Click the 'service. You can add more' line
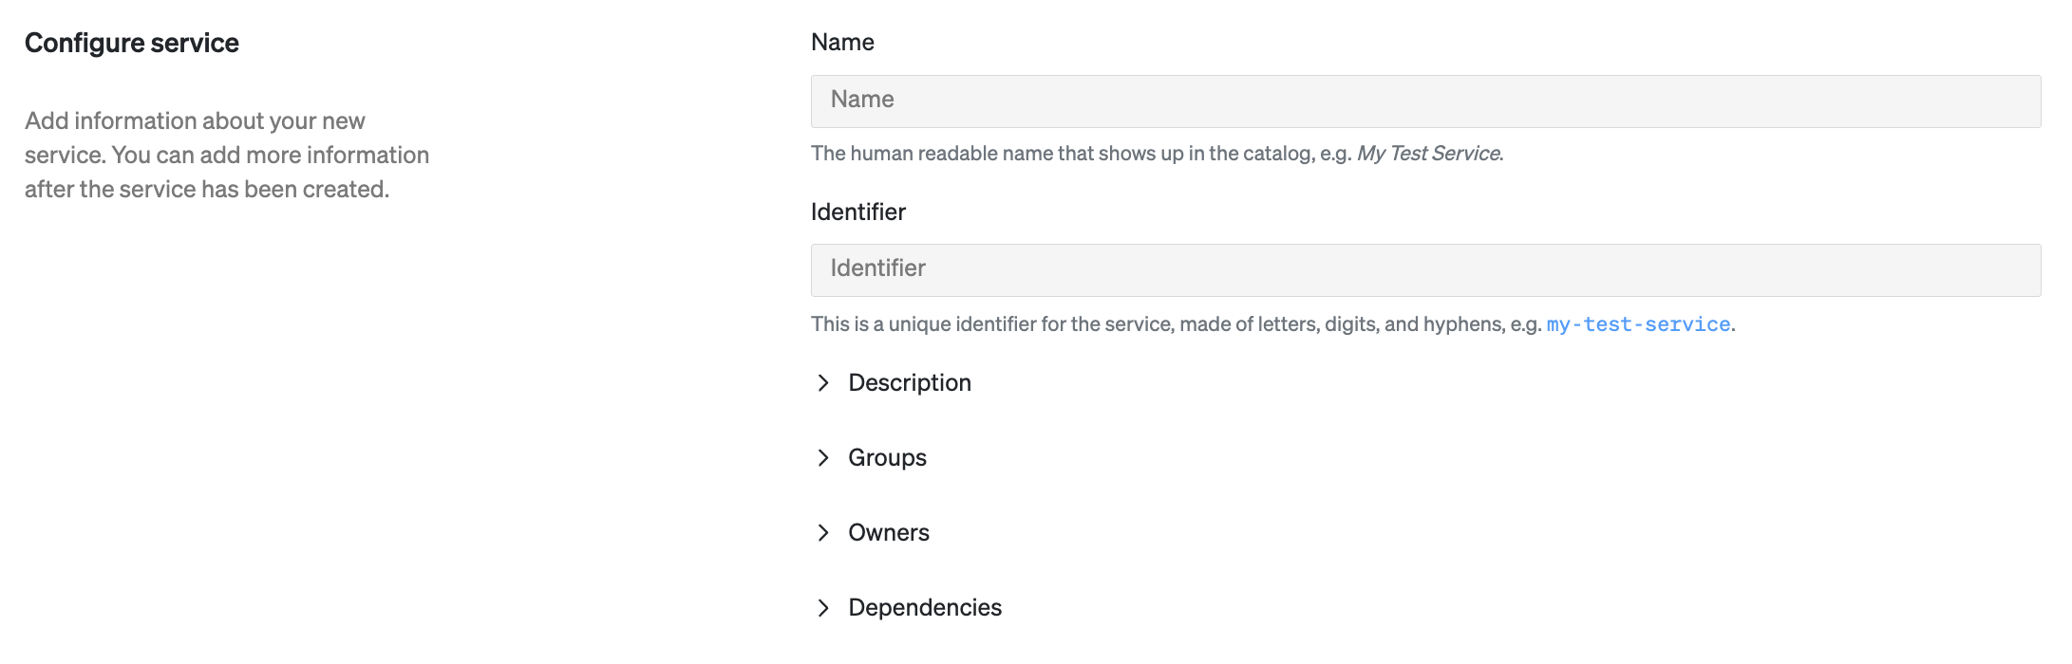The image size is (2072, 664). pos(227,155)
